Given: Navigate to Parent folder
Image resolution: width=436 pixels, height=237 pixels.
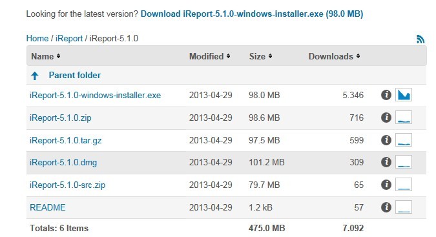Looking at the screenshot, I should (75, 76).
